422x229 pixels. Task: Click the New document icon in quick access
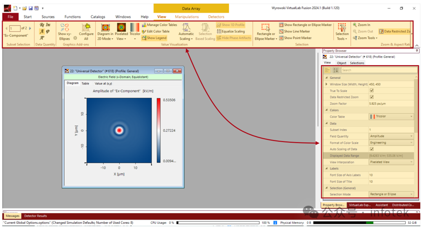pyautogui.click(x=15, y=8)
